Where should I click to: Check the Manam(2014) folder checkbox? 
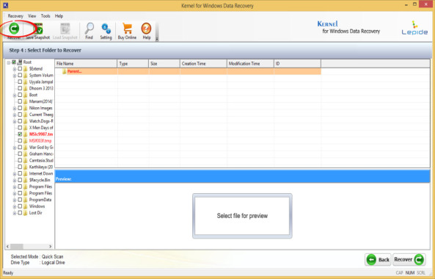pyautogui.click(x=20, y=101)
